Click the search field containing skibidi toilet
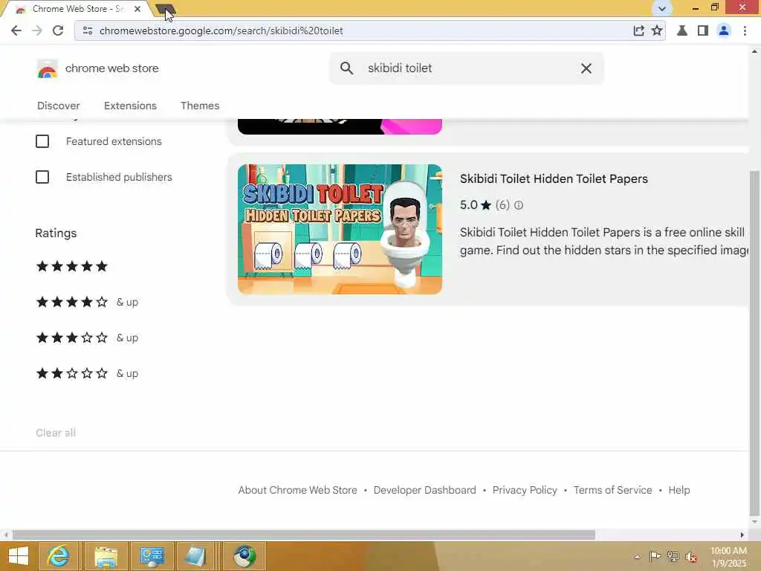The width and height of the screenshot is (761, 571). 466,68
